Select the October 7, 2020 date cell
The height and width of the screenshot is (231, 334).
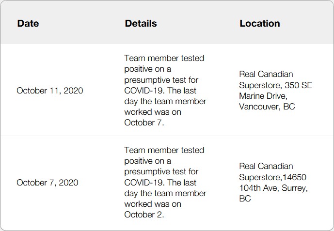coord(48,183)
